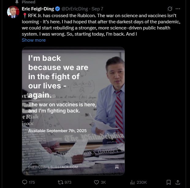Open the Grok icon in tweet header

(x=170, y=9)
